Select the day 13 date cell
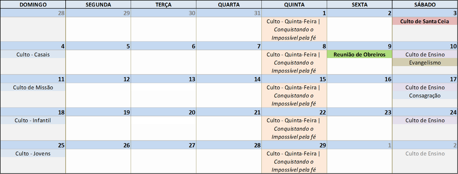Screen dimensions: 458x174 (x=163, y=79)
